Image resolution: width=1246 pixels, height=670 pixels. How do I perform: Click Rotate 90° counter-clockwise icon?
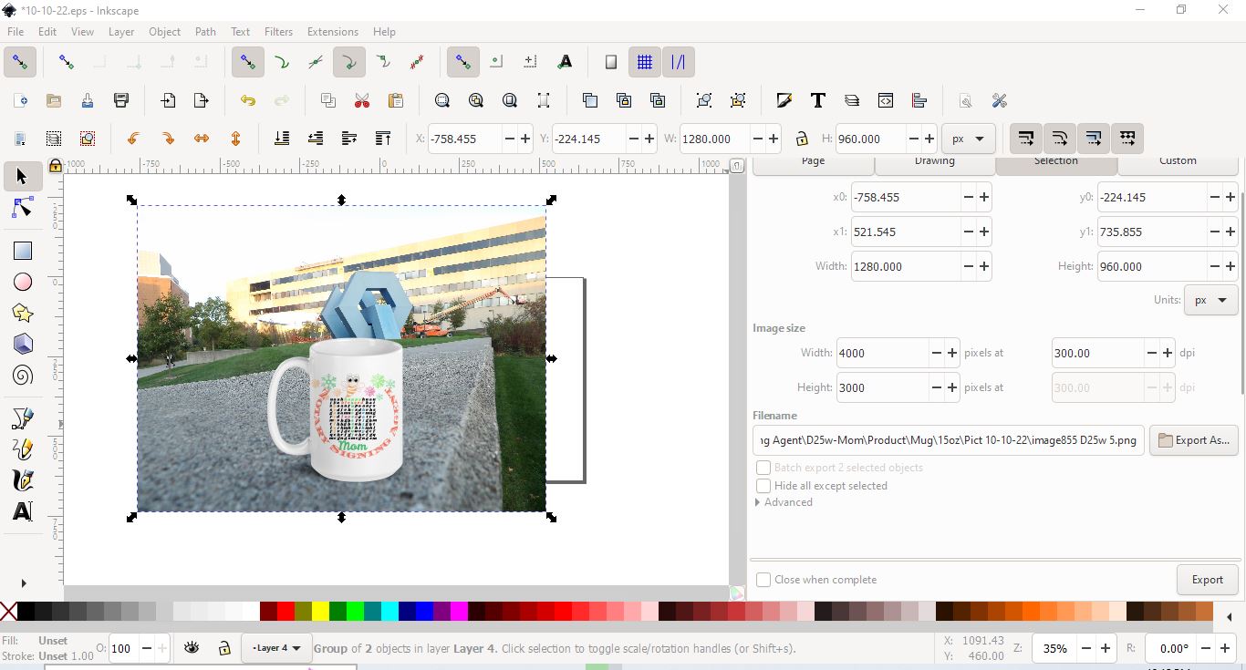(133, 139)
